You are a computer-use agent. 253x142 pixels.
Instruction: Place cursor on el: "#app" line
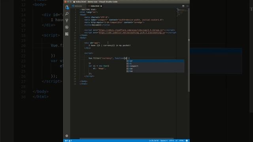99,69
